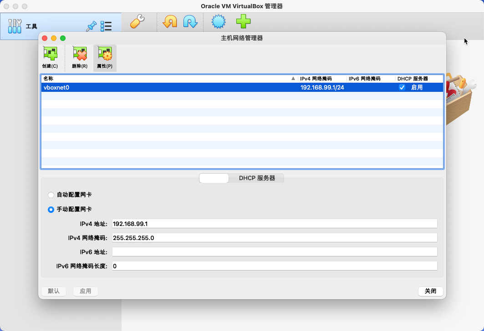484x331 pixels.
Task: Click the blue starburst New icon
Action: tap(219, 21)
